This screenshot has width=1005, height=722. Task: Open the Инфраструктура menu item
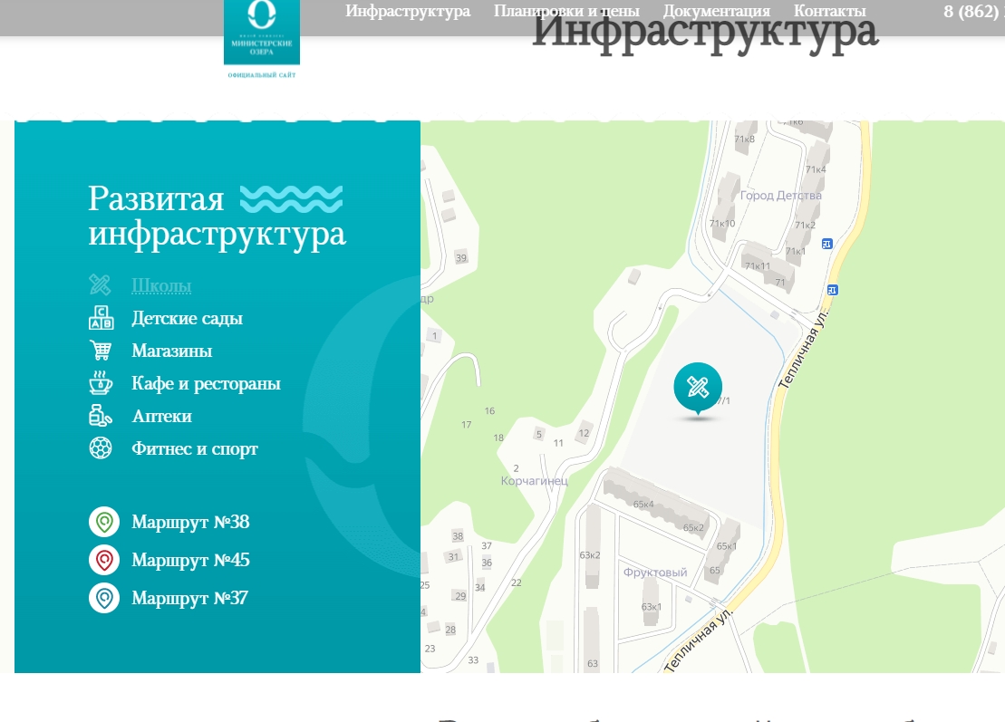[x=408, y=11]
